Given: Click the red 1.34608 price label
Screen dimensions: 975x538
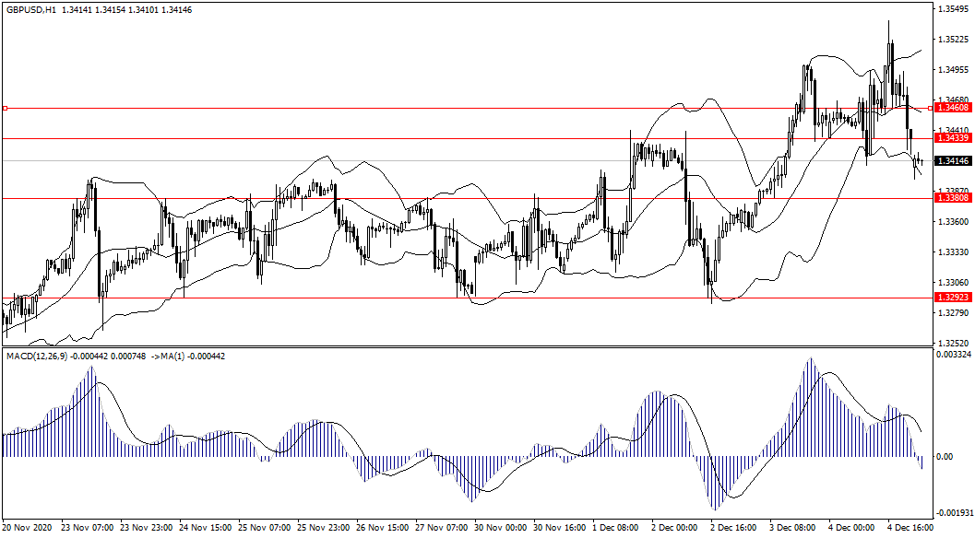Looking at the screenshot, I should [951, 108].
